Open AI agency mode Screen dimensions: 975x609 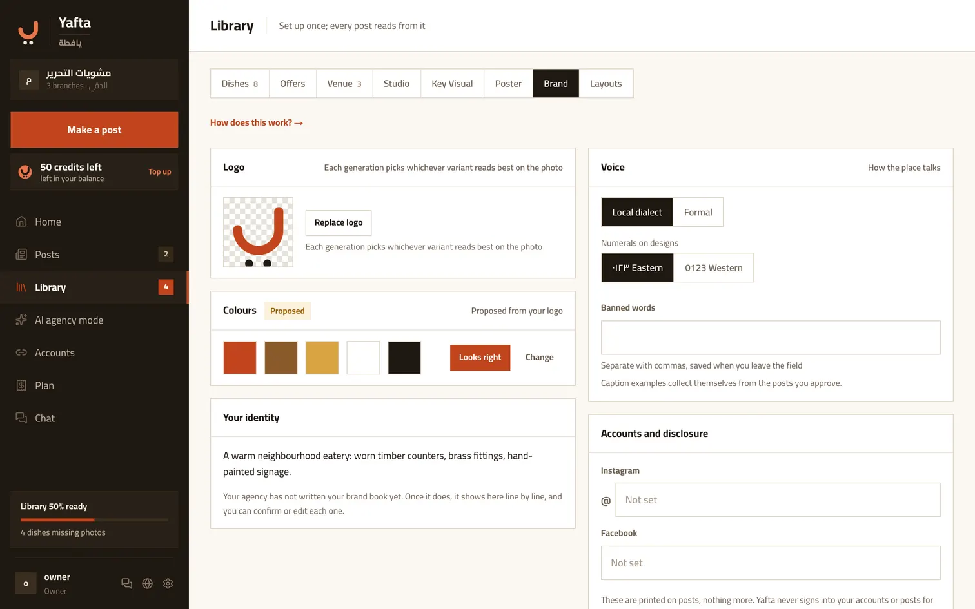tap(94, 320)
